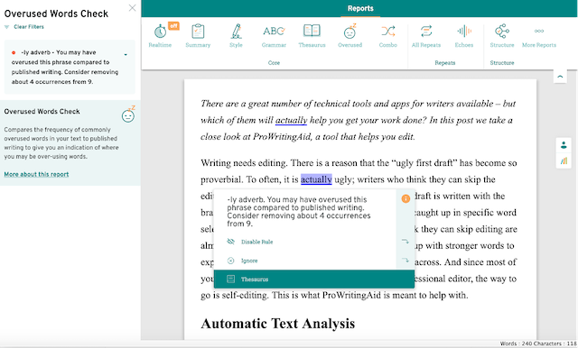Screen dimensions: 578x348
Task: Click the 'Core' group label
Action: tap(274, 63)
